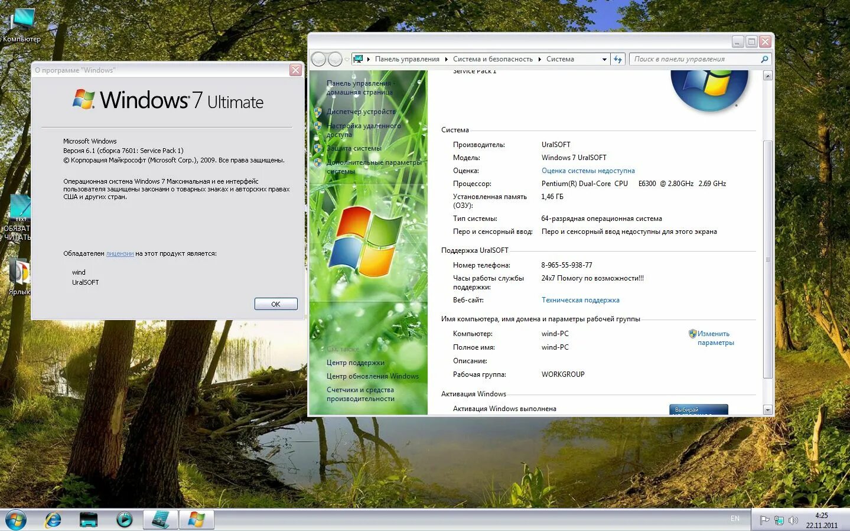Screen dimensions: 850x531
Task: Click the 1,46 ГБ memory value
Action: click(552, 197)
